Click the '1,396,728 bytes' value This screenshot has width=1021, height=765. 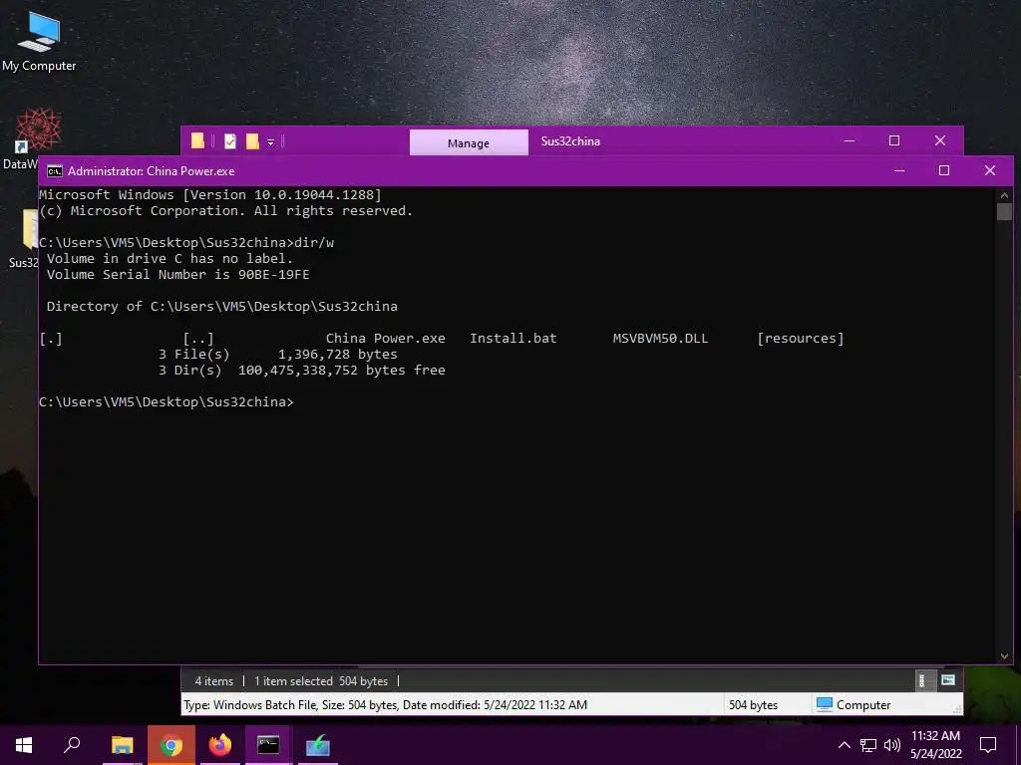tap(337, 355)
